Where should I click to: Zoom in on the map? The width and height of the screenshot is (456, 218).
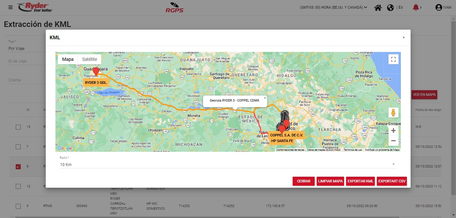point(393,130)
